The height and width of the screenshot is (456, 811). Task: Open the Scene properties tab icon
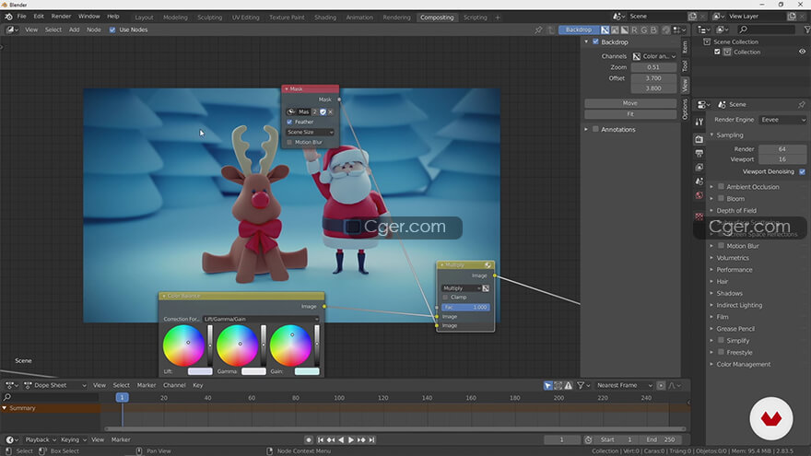coord(699,181)
